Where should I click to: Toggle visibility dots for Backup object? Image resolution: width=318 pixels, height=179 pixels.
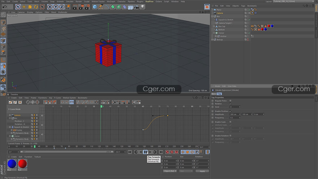coord(248,39)
